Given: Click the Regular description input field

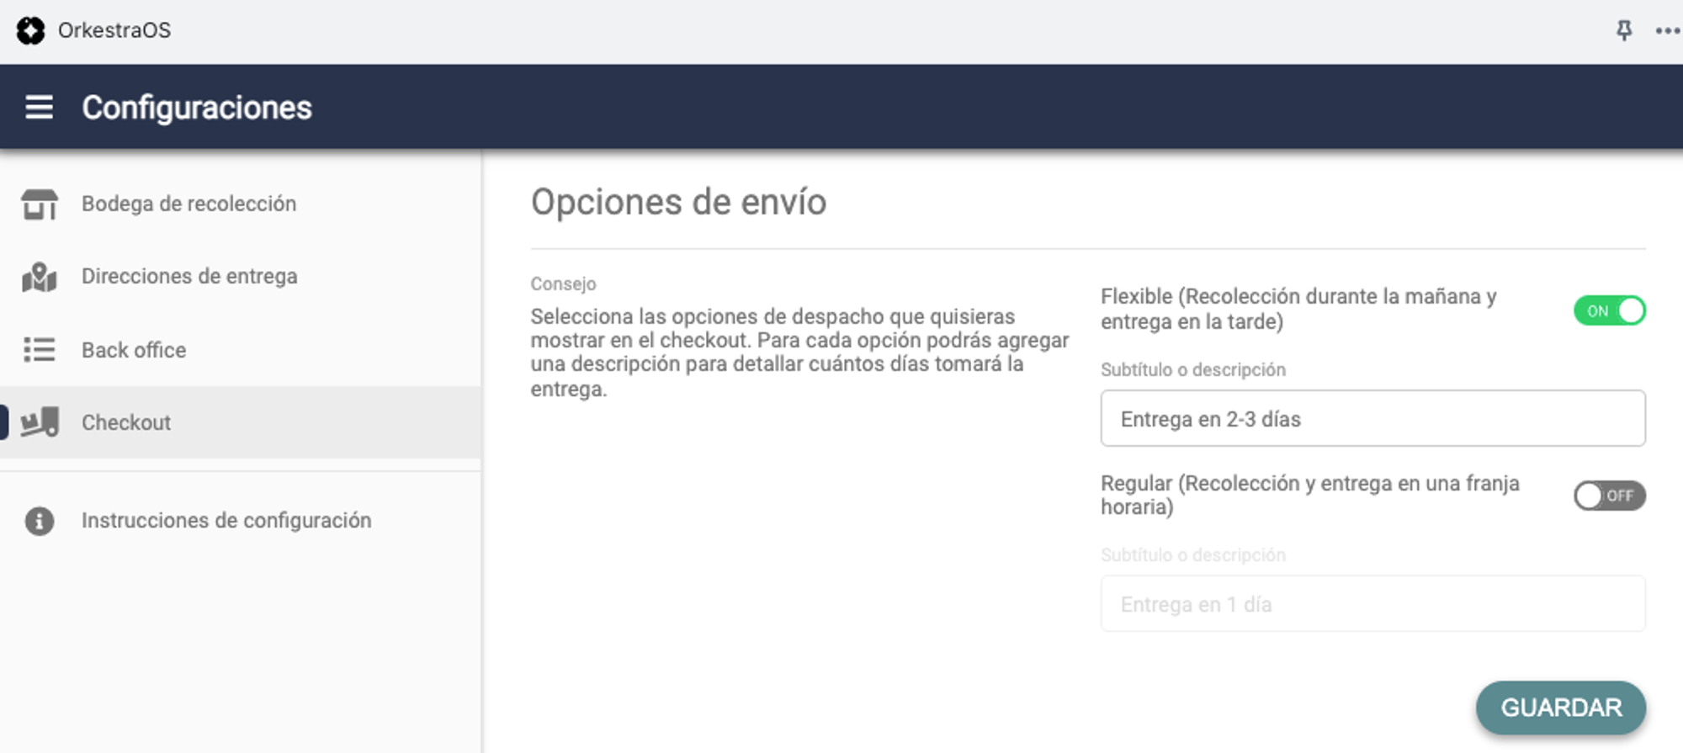Looking at the screenshot, I should (1372, 603).
